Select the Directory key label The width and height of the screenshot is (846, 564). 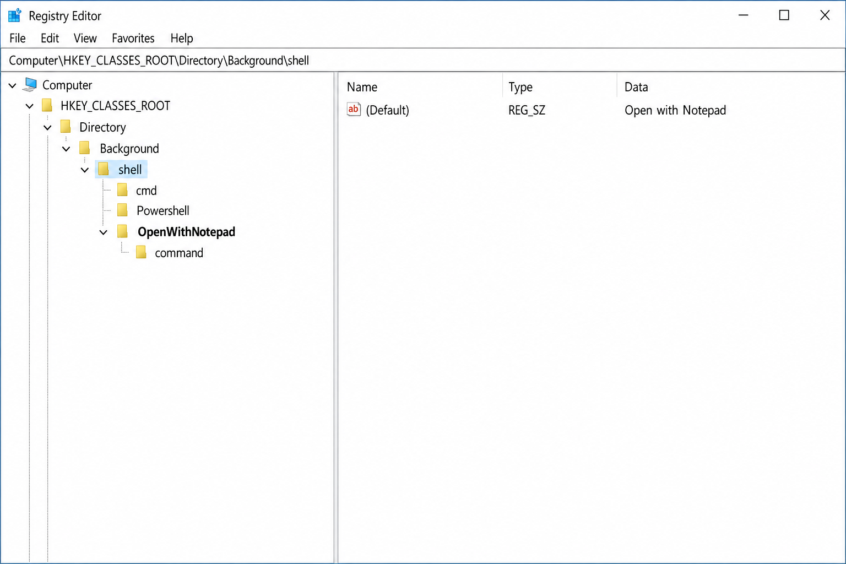[102, 127]
